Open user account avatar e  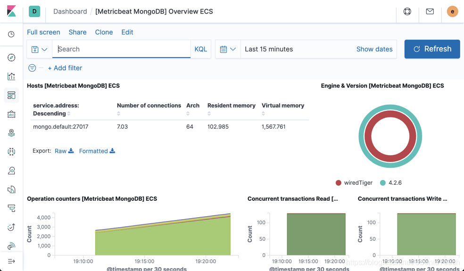[x=452, y=11]
